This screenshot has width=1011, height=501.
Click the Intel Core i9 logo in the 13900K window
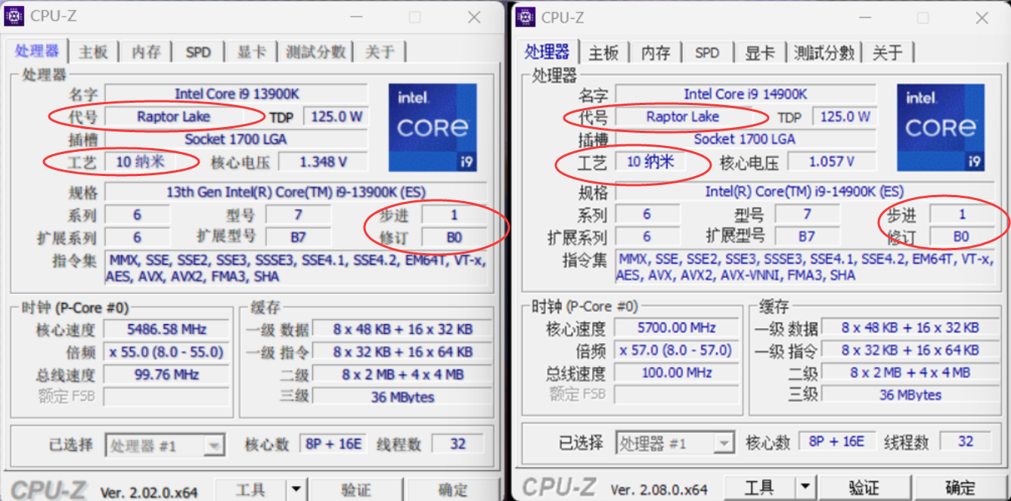click(x=433, y=127)
